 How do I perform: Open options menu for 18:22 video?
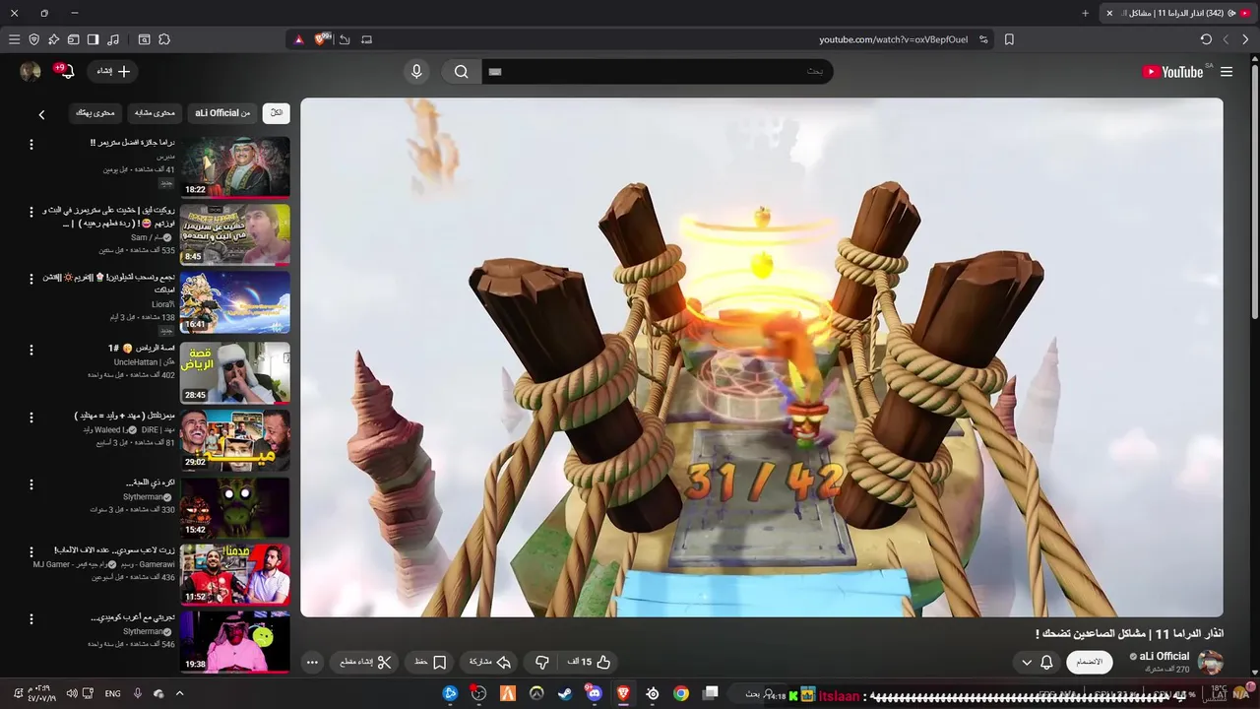pyautogui.click(x=31, y=145)
